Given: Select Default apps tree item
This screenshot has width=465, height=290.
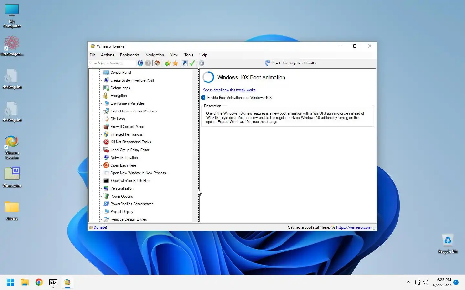Looking at the screenshot, I should [x=120, y=88].
